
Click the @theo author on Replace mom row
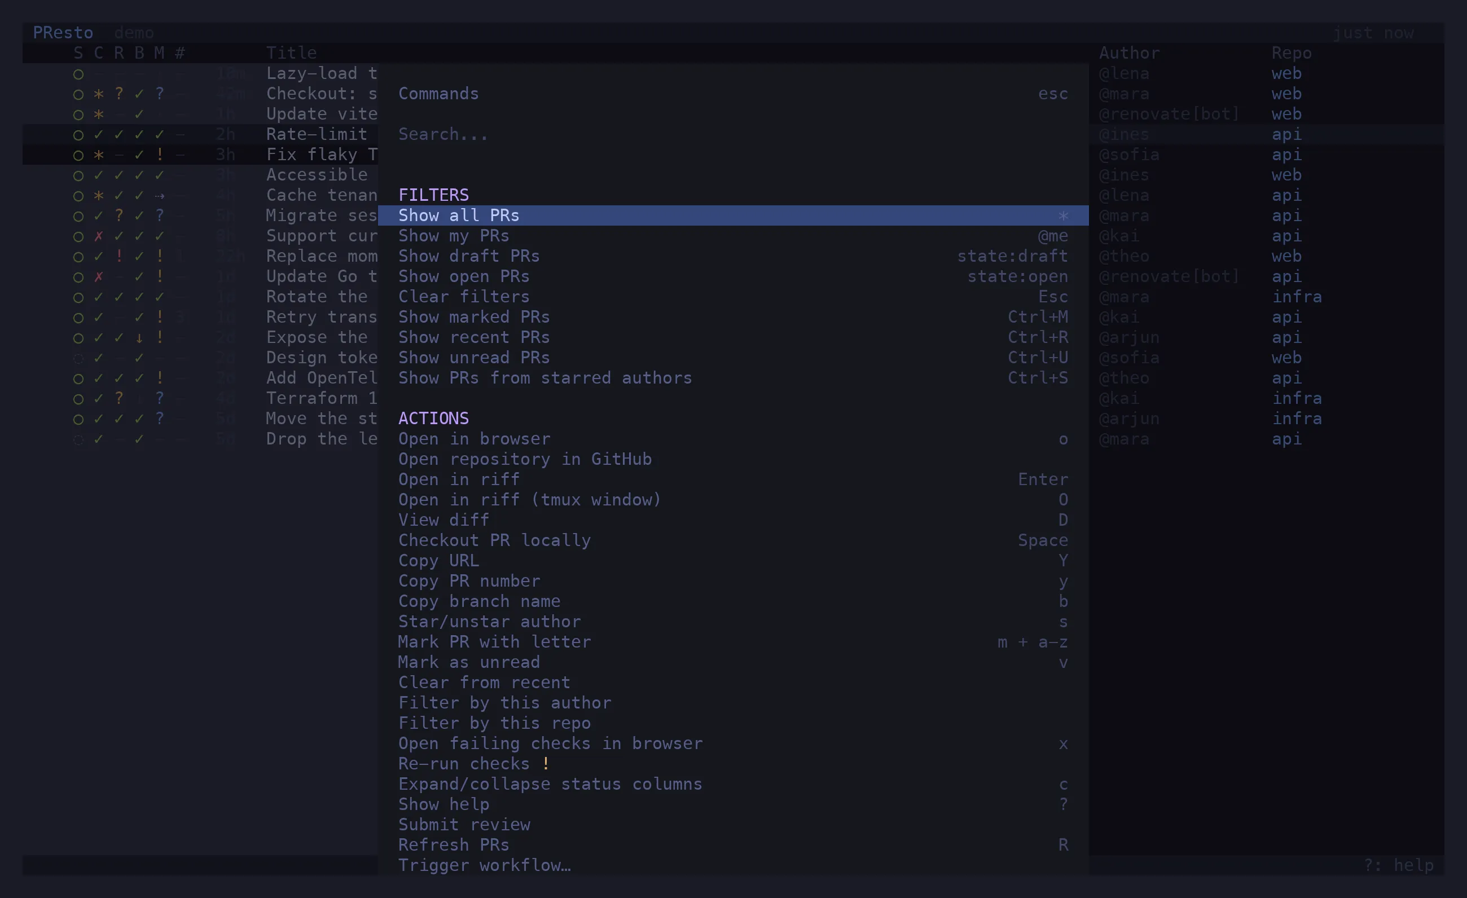[x=1124, y=256]
